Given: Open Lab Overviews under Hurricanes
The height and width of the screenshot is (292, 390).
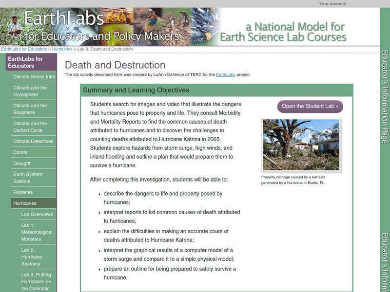Looking at the screenshot, I should 38,214.
